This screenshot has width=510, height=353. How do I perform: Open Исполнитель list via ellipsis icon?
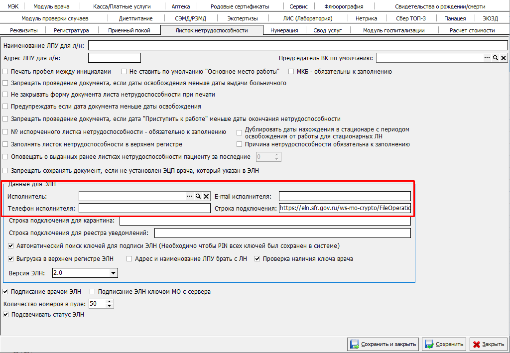(190, 196)
